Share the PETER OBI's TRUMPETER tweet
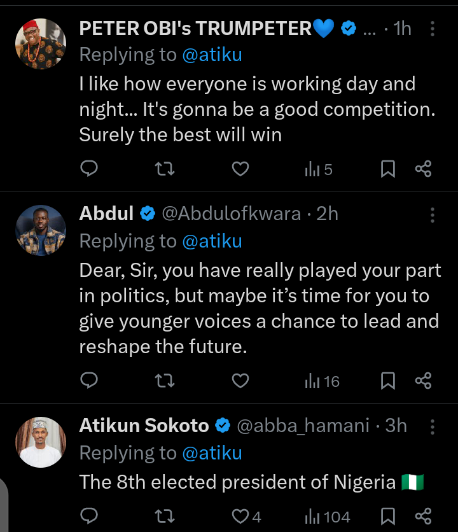 pyautogui.click(x=423, y=169)
